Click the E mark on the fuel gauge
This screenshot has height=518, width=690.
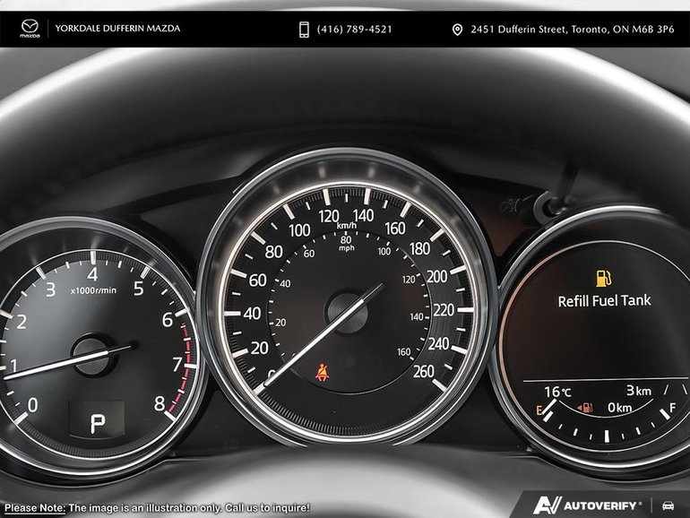coord(539,410)
